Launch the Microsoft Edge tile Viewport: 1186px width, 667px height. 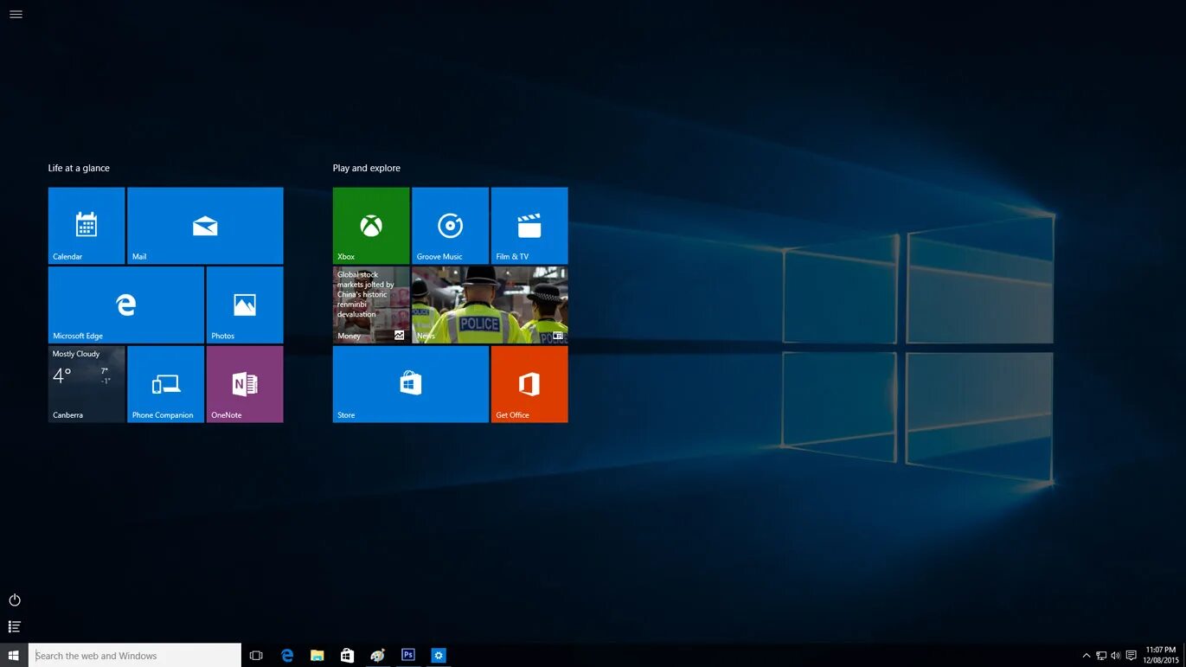pyautogui.click(x=126, y=305)
